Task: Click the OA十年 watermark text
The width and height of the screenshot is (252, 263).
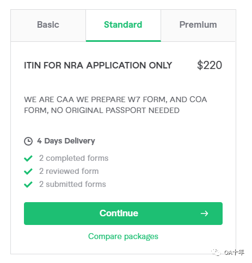Action: click(234, 252)
